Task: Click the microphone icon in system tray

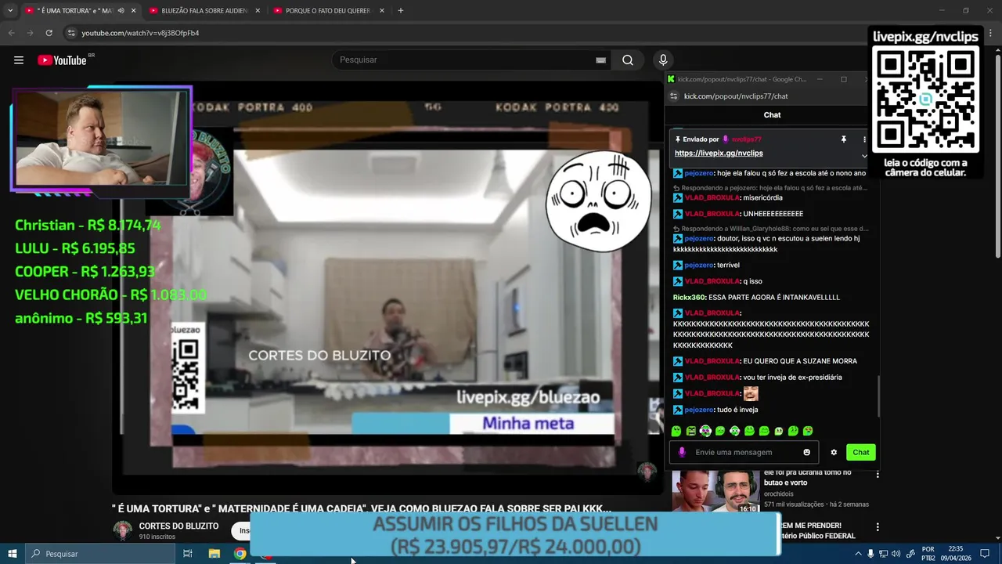Action: click(x=870, y=554)
